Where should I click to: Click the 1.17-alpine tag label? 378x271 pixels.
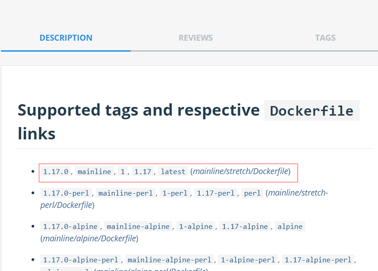click(245, 227)
